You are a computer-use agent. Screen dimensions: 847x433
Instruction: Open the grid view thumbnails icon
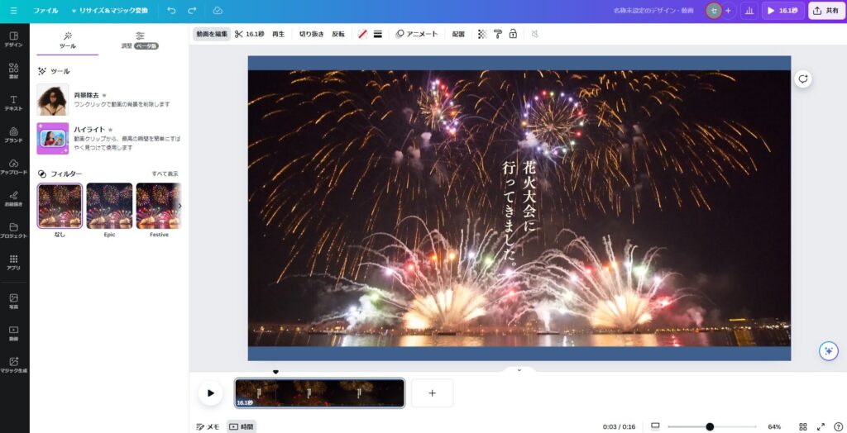click(802, 426)
